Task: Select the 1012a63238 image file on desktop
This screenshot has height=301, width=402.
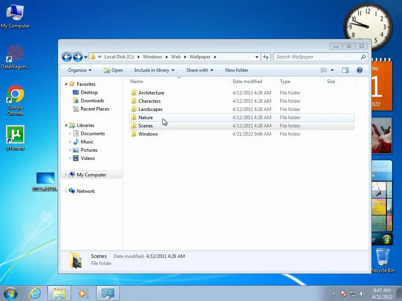Action: coord(45,182)
